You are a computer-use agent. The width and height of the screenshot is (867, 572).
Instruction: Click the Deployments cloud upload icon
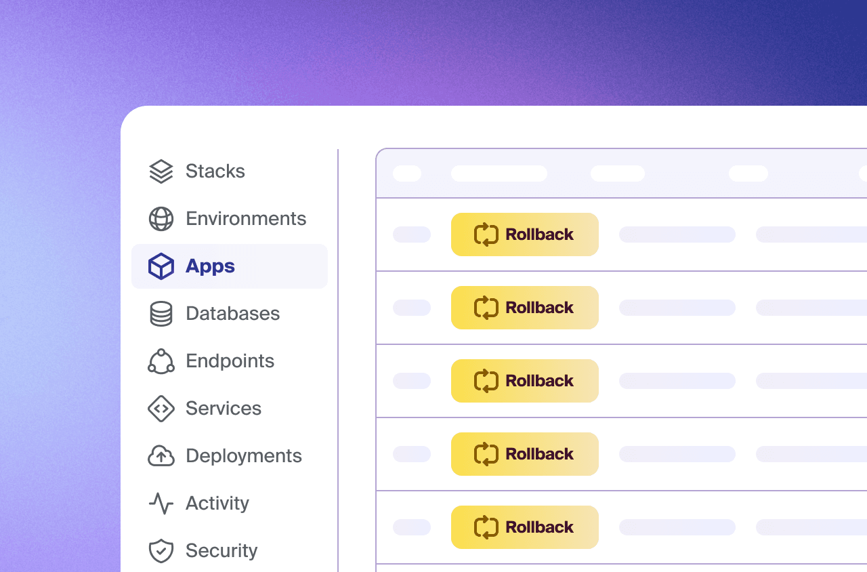(161, 455)
